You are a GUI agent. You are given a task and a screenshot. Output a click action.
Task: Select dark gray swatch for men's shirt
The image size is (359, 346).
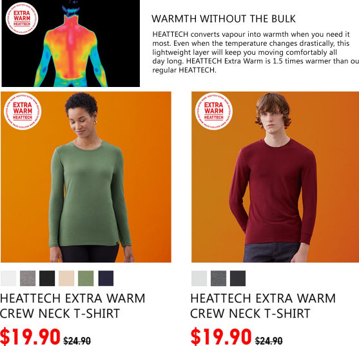pos(218,278)
